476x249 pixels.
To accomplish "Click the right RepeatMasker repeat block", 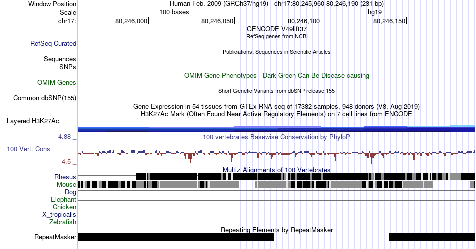I will [432, 237].
